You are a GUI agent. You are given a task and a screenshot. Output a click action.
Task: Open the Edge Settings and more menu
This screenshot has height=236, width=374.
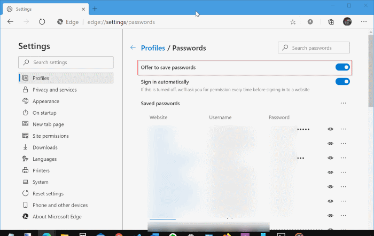pyautogui.click(x=364, y=22)
